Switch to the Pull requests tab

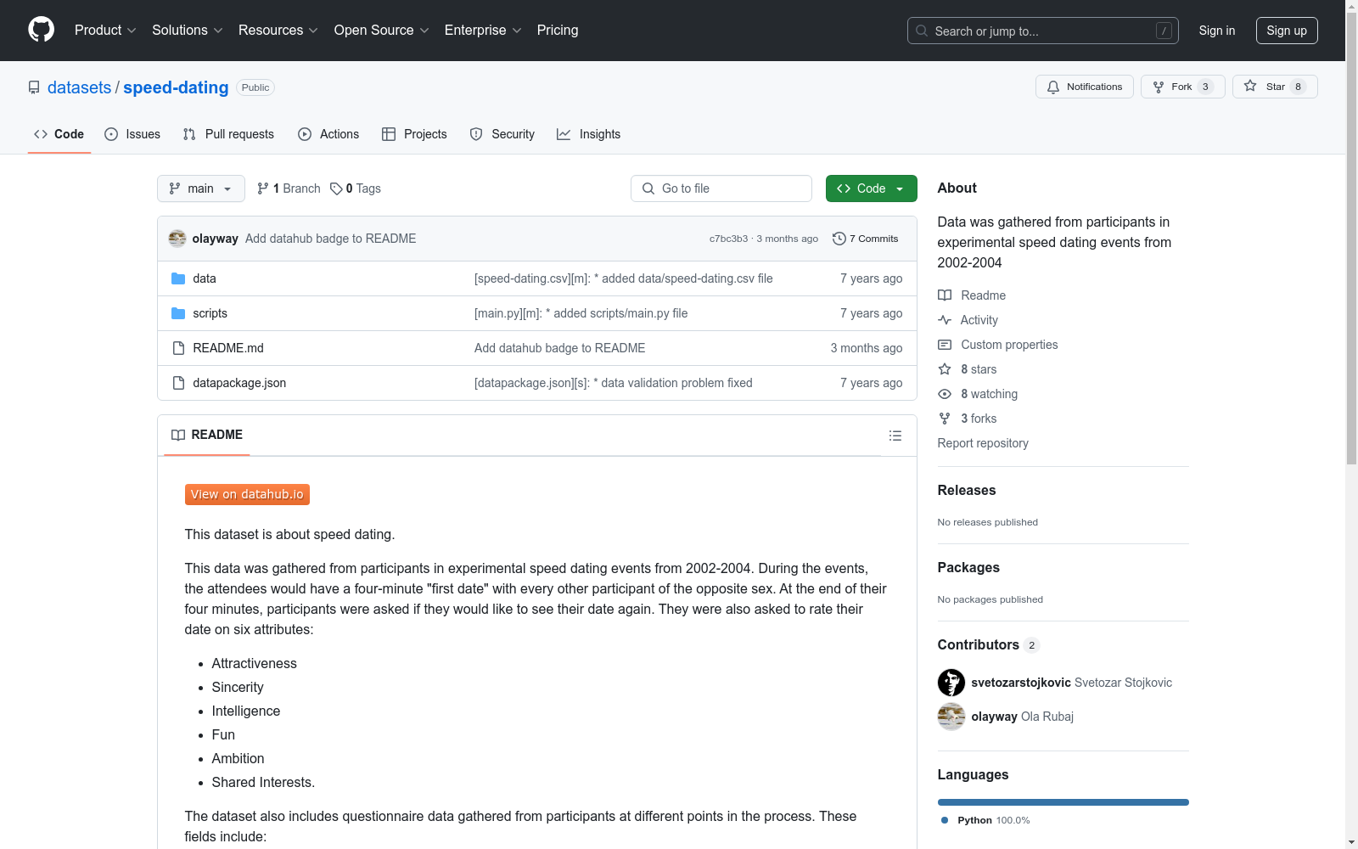tap(228, 134)
